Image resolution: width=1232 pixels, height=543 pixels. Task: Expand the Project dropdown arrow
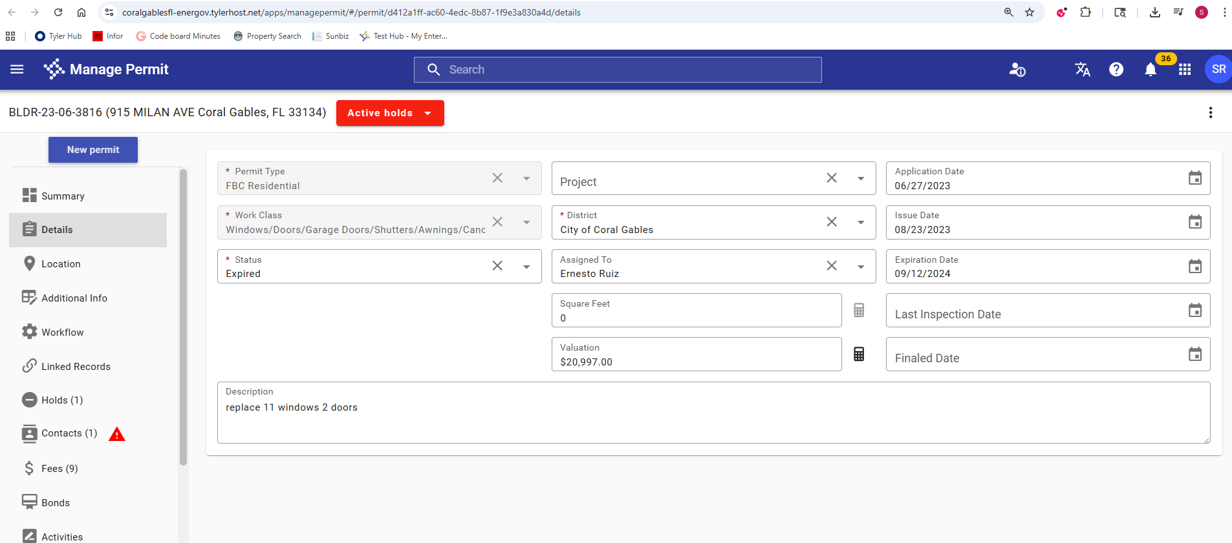coord(861,178)
